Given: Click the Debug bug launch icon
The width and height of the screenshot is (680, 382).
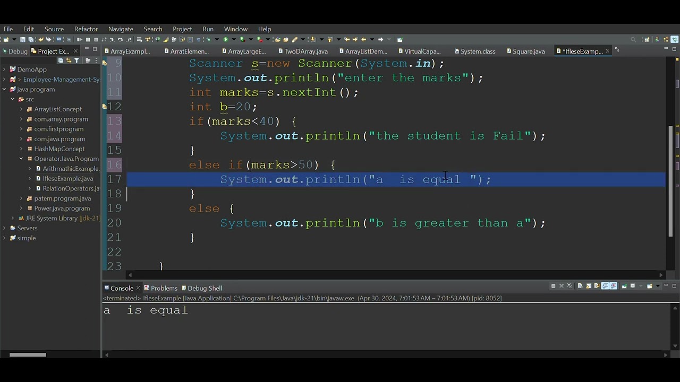Looking at the screenshot, I should coord(208,39).
